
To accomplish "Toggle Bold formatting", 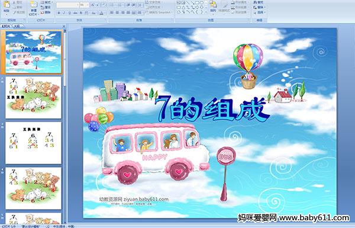I will click(59, 13).
